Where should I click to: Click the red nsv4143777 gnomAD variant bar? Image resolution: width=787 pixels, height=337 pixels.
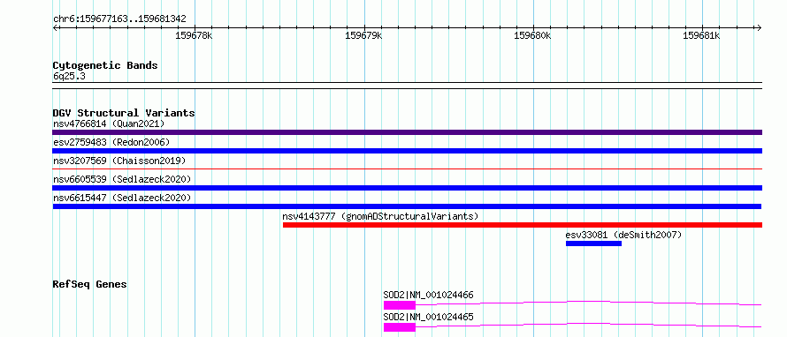coord(523,225)
